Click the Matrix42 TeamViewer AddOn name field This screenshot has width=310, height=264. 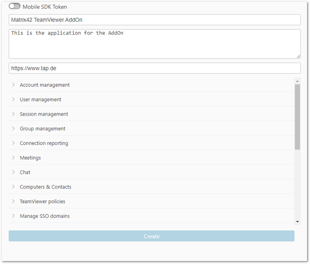[155, 20]
